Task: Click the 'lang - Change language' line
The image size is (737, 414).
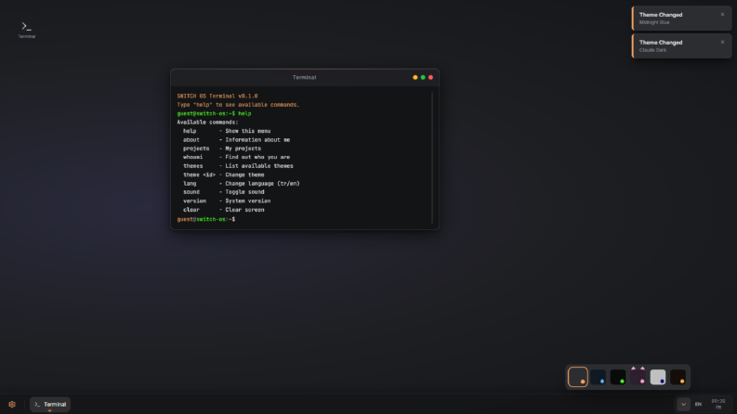Action: (x=241, y=184)
